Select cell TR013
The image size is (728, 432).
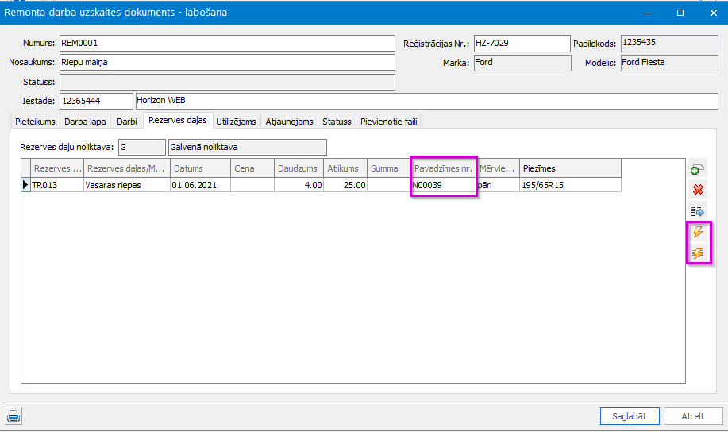(x=57, y=185)
